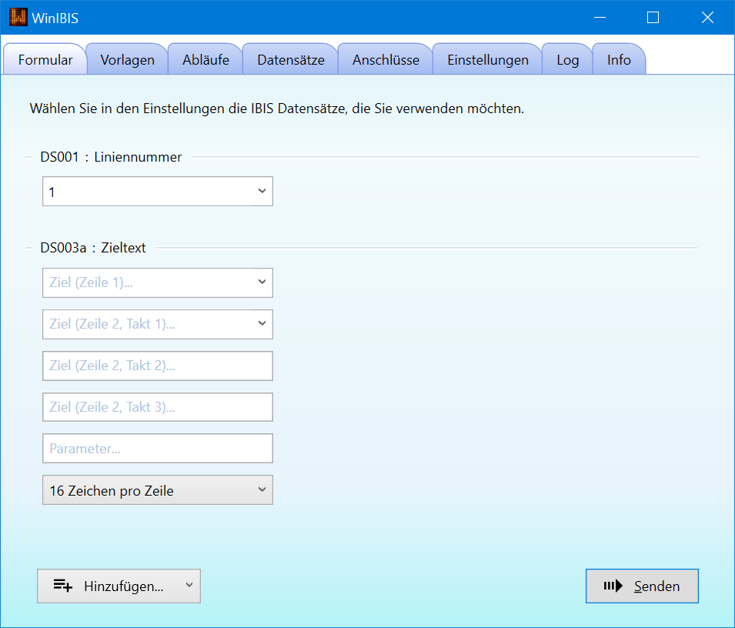Image resolution: width=735 pixels, height=628 pixels.
Task: Click the Senden button label
Action: [656, 586]
